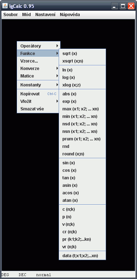Select the Funkce menu entry
The height and width of the screenshot is (279, 137).
38,53
